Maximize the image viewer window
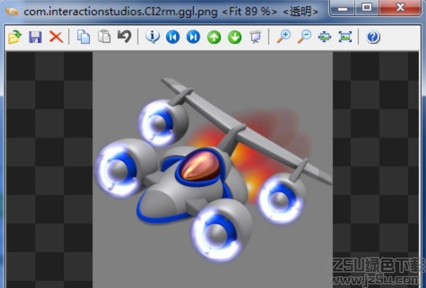 click(x=367, y=8)
